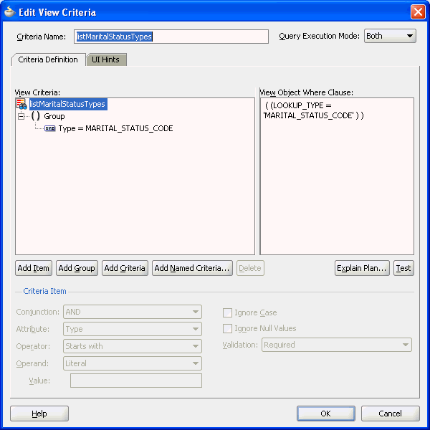Click the Add Named Criteria button
This screenshot has height=430, width=430.
tap(192, 268)
